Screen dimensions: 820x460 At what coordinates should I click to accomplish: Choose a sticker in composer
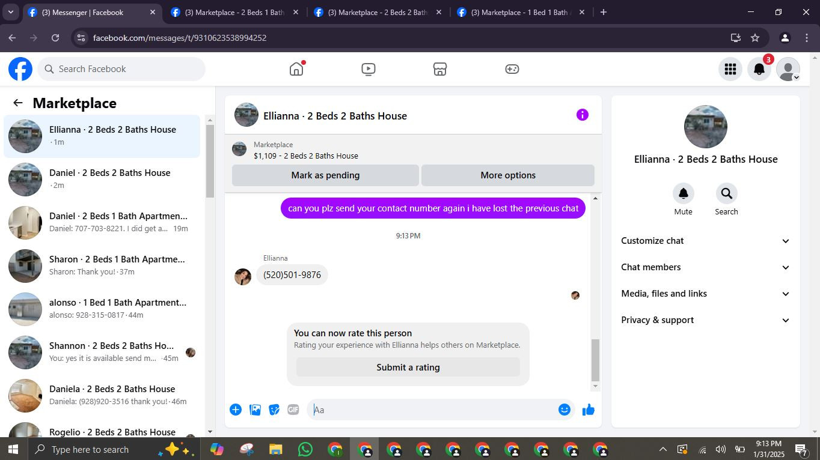tap(274, 410)
